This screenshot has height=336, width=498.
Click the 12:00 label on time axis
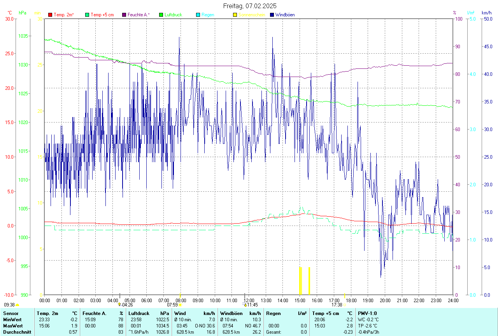(x=249, y=300)
